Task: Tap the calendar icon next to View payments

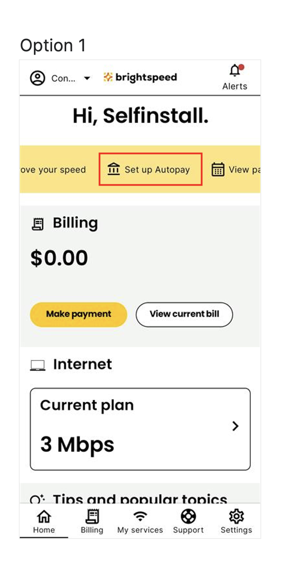Action: (x=218, y=170)
